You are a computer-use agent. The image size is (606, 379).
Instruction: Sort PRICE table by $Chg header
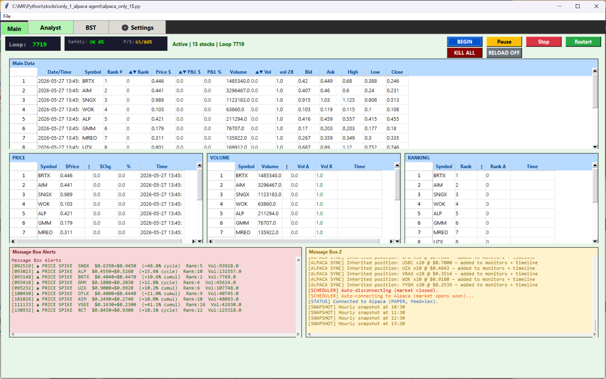coord(105,167)
